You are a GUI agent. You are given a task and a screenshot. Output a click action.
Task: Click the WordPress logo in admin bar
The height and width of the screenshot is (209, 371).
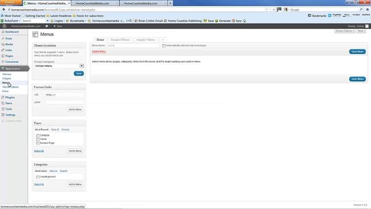4,26
